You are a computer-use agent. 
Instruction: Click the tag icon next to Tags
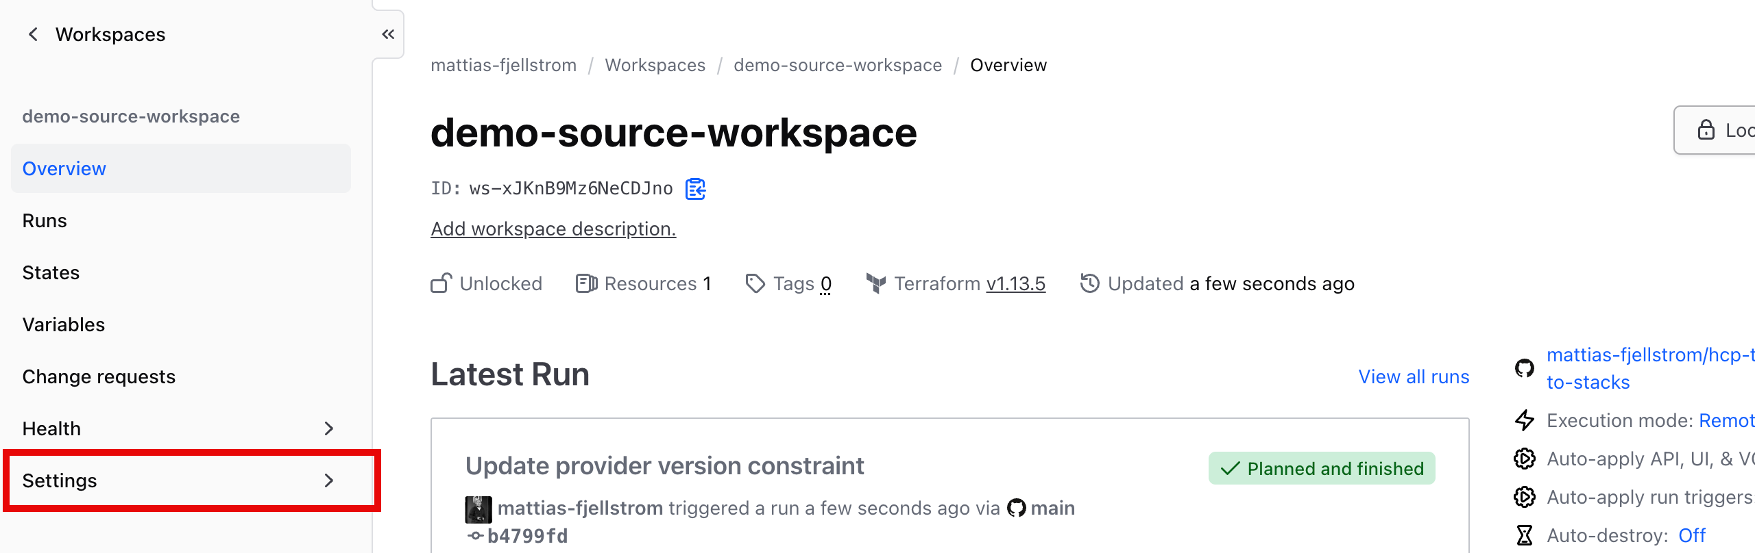click(755, 283)
